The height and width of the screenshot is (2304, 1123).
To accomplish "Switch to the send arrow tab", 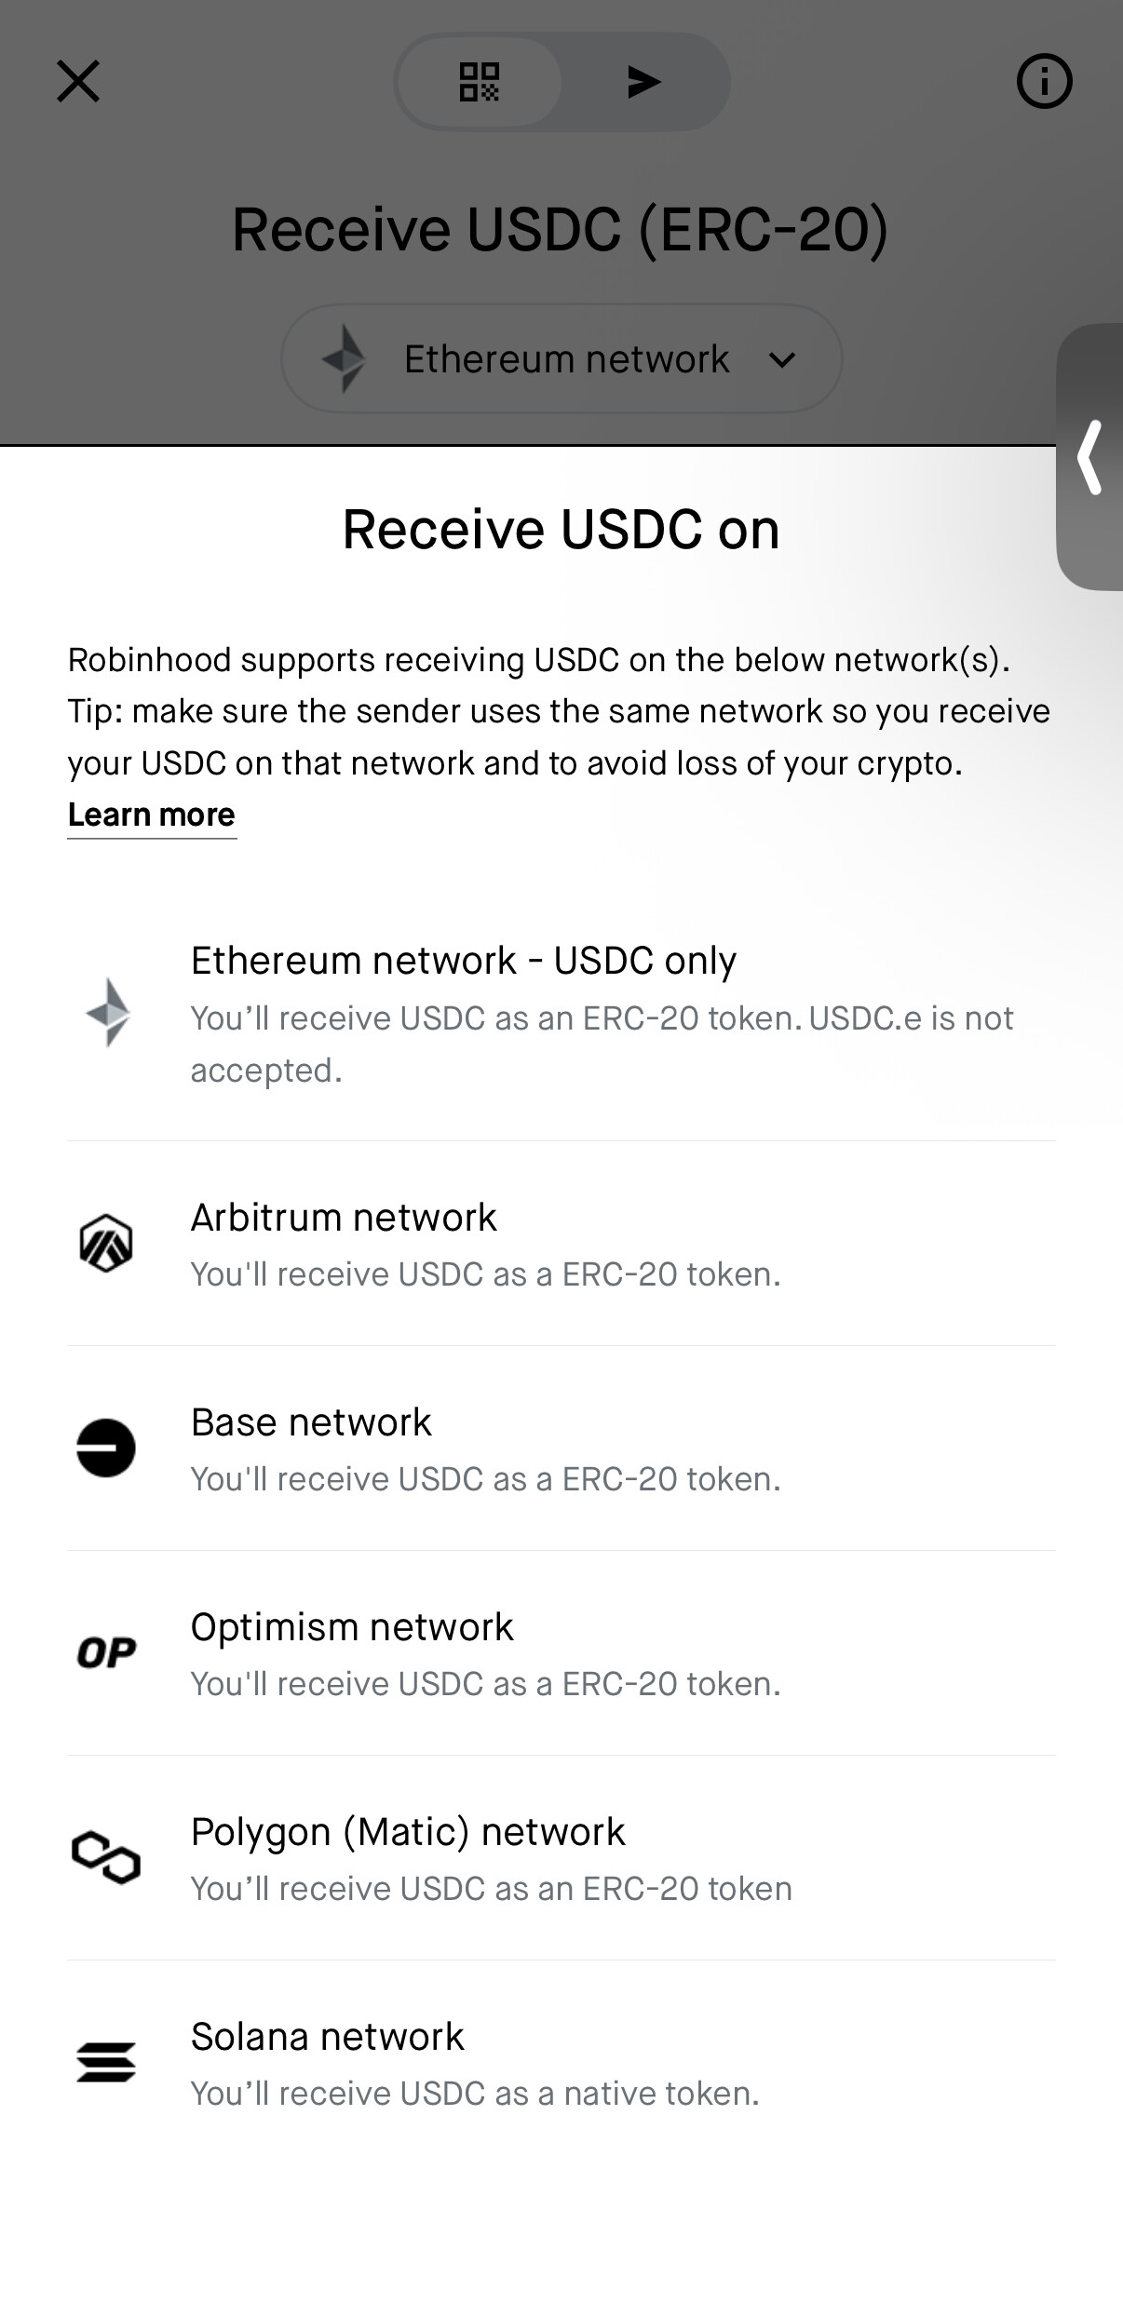I will (643, 82).
